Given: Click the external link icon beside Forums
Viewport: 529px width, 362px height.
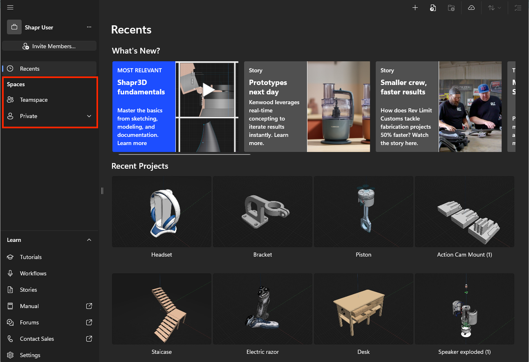Looking at the screenshot, I should point(89,322).
